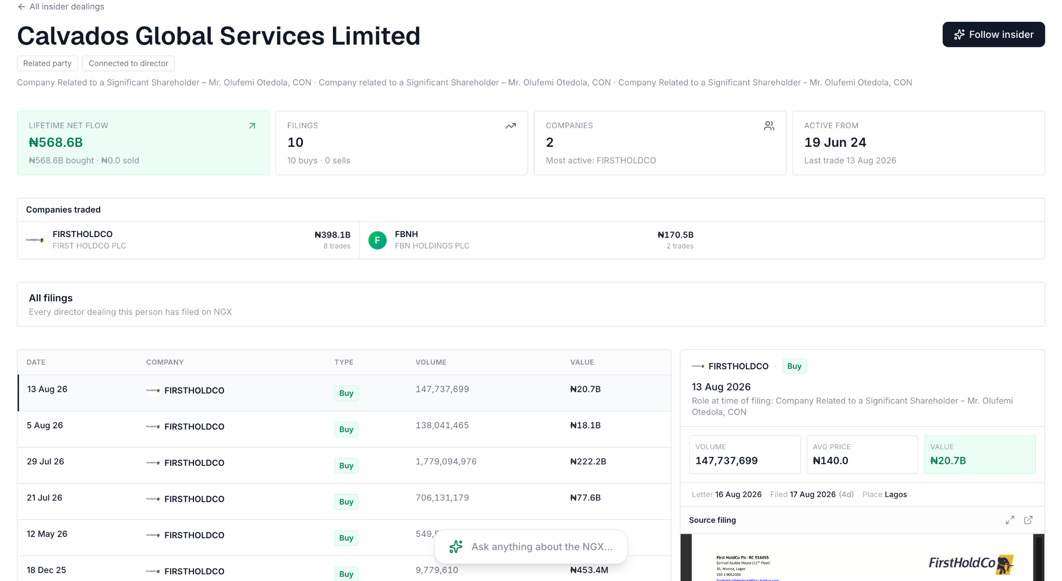Click the All filings heading

tap(51, 298)
